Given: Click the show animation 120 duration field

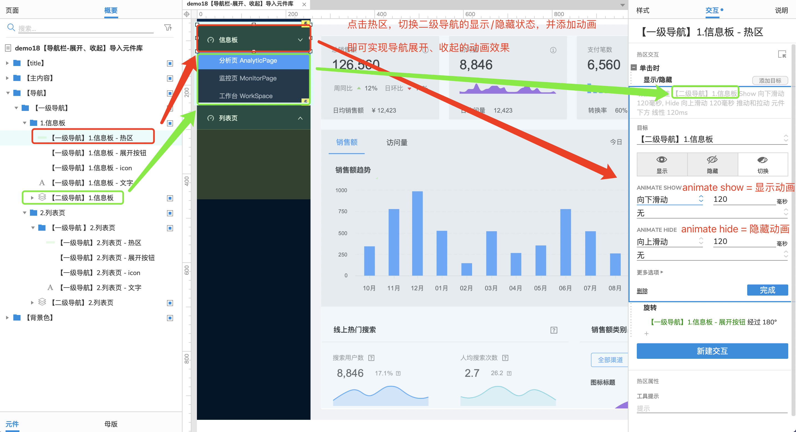Looking at the screenshot, I should tap(744, 199).
